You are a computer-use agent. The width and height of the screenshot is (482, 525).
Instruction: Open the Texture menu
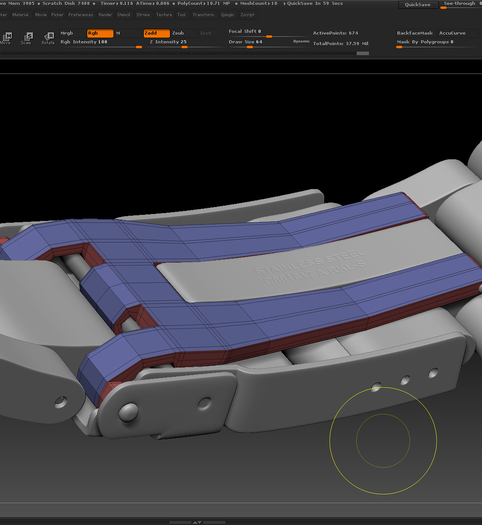click(x=164, y=15)
